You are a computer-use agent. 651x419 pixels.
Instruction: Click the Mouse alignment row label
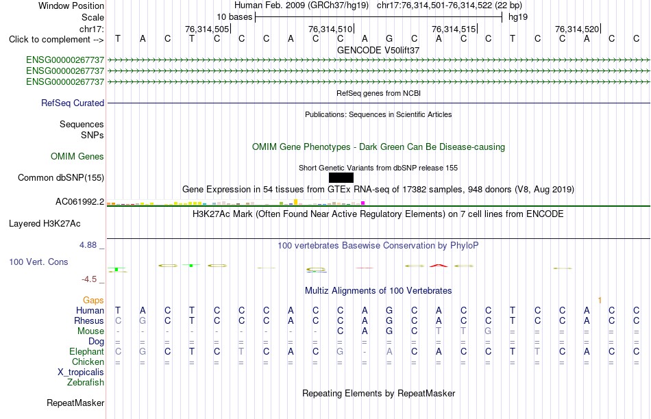[x=90, y=331]
